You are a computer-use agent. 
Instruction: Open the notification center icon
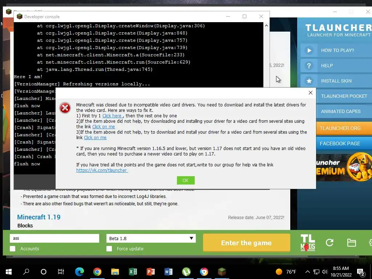tap(361, 272)
